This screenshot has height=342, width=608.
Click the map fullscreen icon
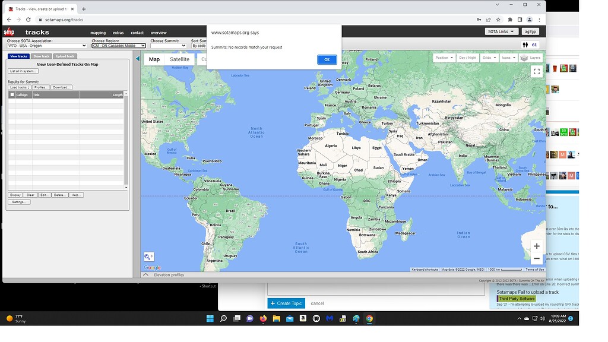point(536,71)
